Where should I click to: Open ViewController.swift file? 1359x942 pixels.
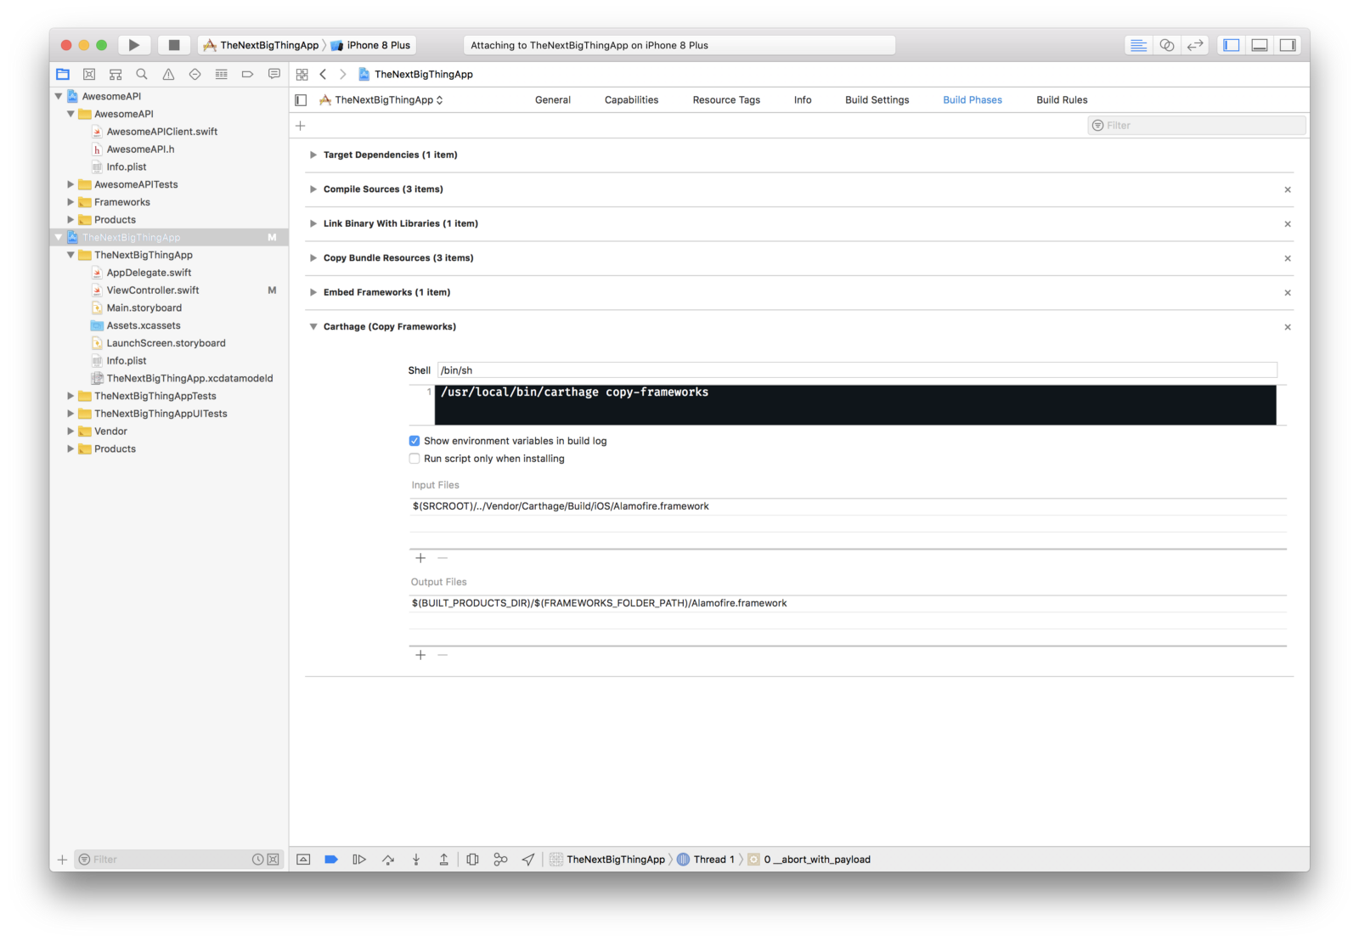click(152, 290)
